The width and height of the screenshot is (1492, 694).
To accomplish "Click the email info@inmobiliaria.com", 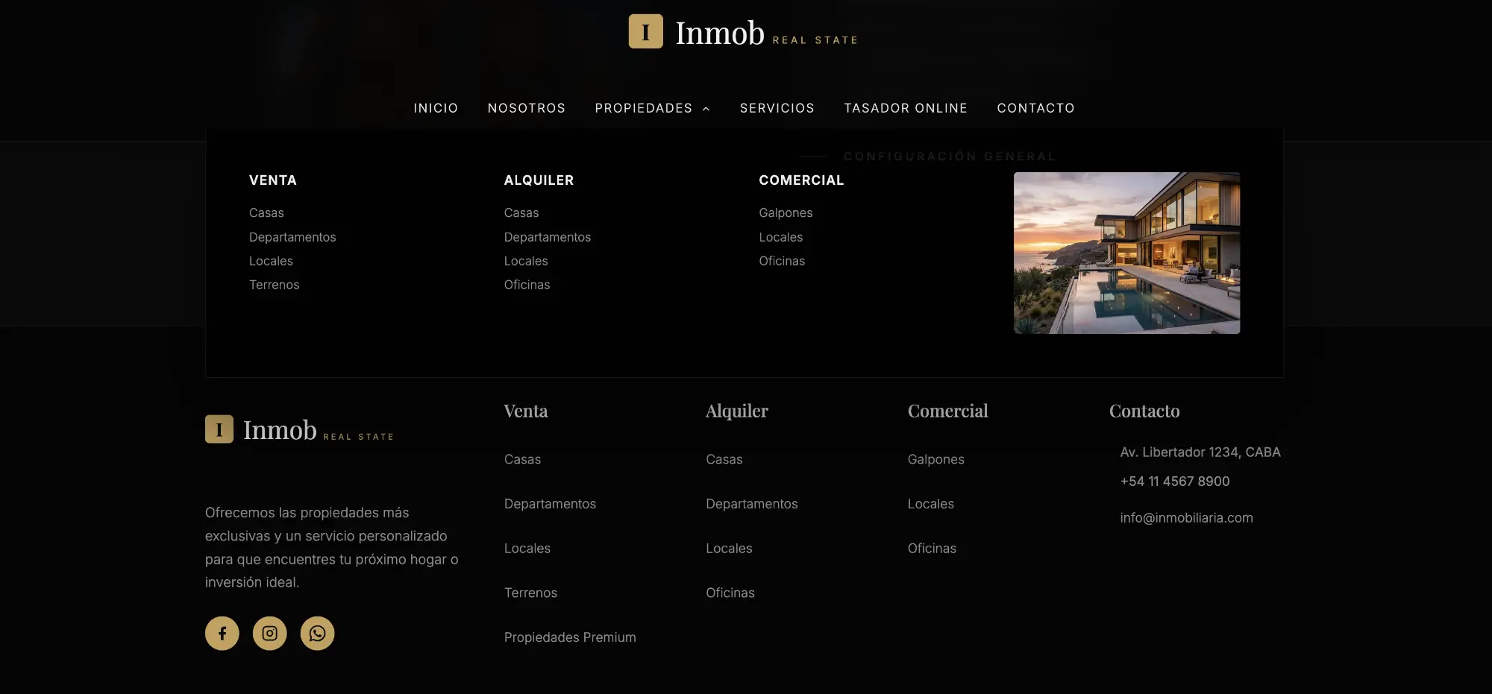I will 1186,518.
